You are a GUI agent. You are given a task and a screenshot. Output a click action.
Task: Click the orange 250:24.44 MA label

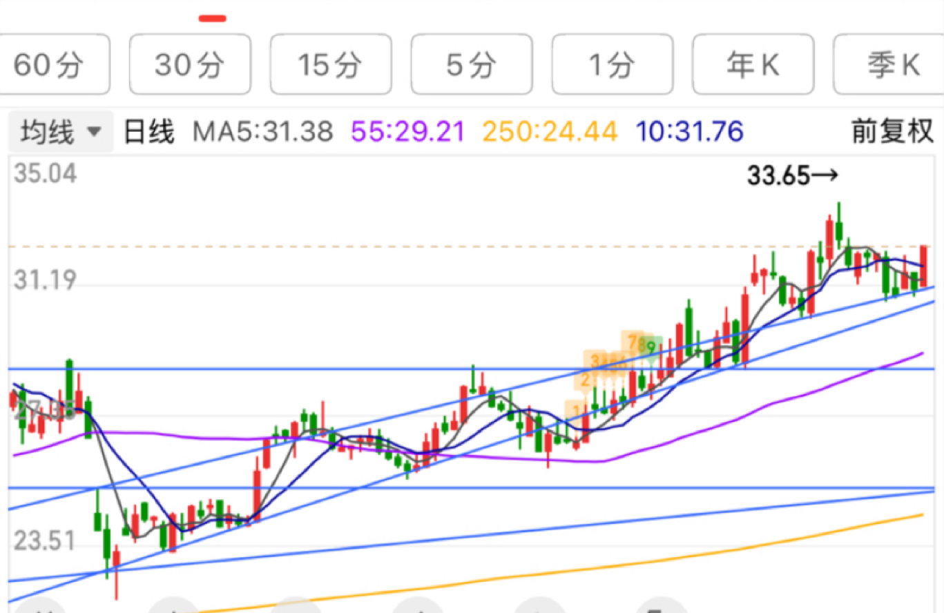550,131
